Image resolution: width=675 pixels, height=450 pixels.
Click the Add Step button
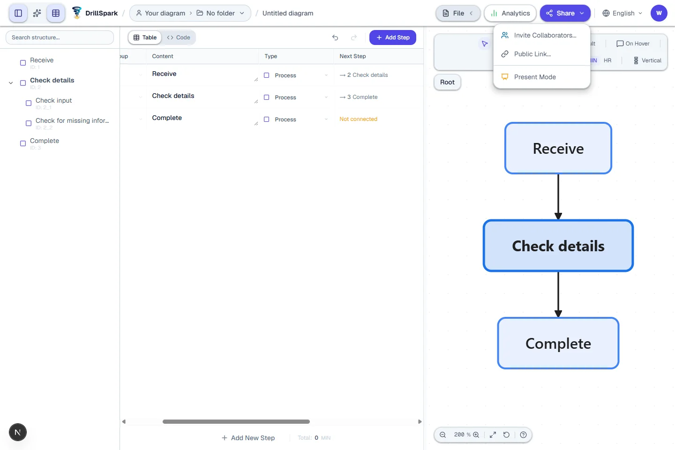(393, 37)
